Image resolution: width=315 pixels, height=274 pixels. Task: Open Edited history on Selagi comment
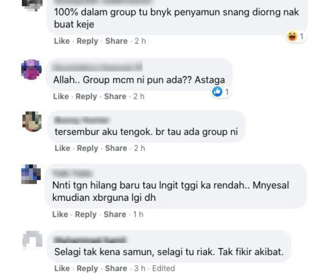[x=163, y=268]
